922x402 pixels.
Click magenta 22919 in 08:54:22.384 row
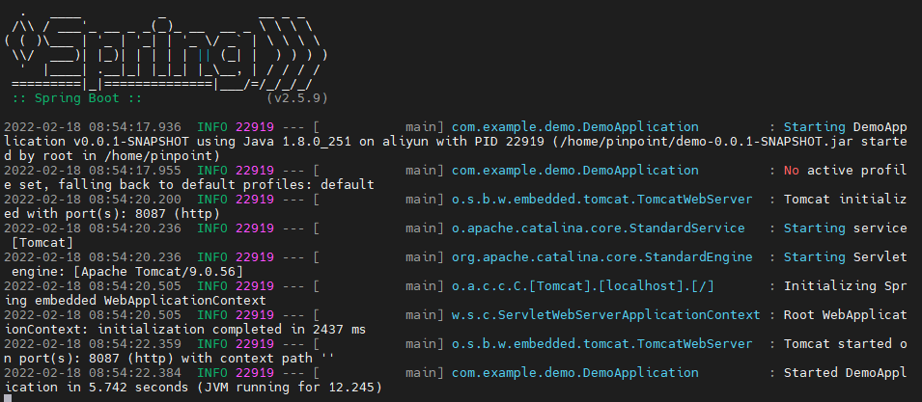255,373
